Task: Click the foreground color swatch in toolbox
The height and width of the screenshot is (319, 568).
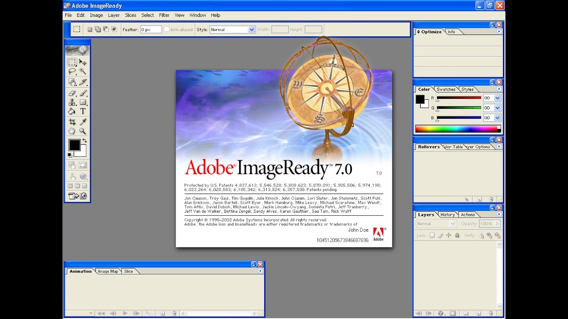Action: [75, 145]
